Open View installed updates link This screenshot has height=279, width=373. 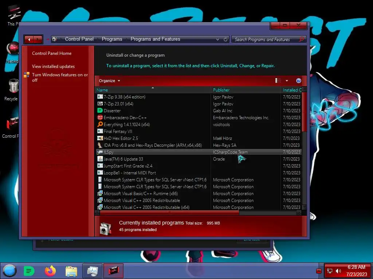point(53,66)
